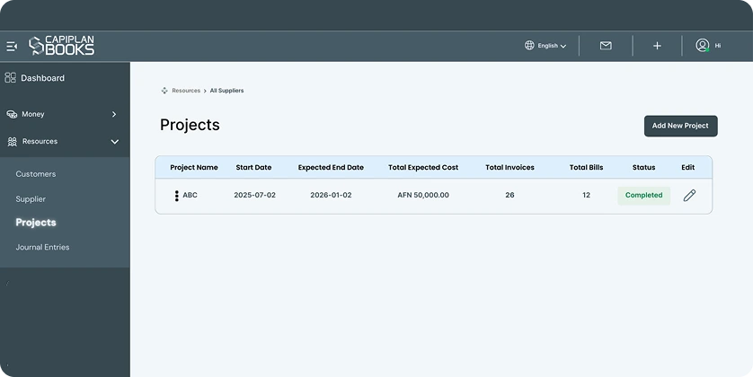Click the Start Date column header

(253, 167)
